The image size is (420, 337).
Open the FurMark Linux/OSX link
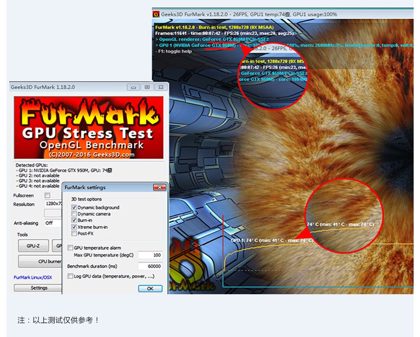[33, 277]
